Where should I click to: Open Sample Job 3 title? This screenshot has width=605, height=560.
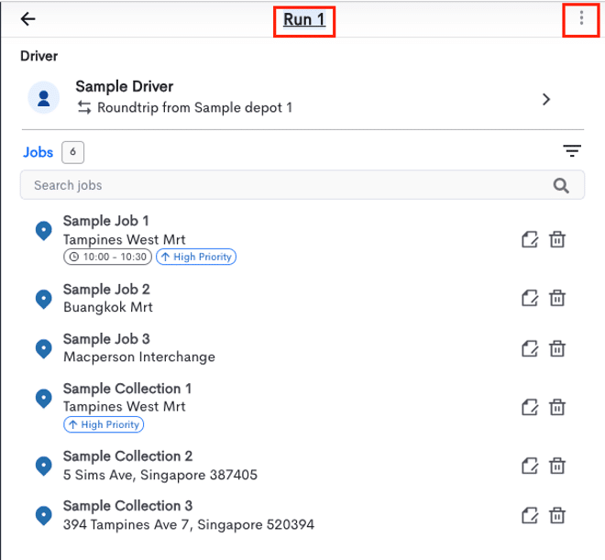tap(106, 339)
